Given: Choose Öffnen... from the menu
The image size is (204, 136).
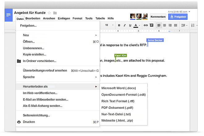Looking at the screenshot, I should (58, 42).
